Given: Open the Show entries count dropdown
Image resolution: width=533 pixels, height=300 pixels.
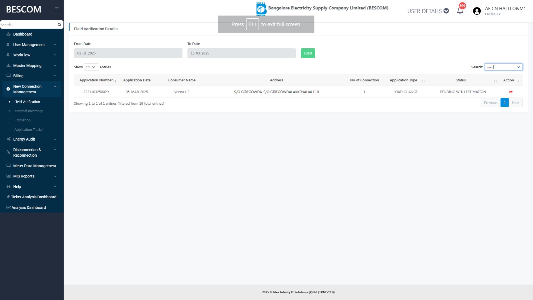Looking at the screenshot, I should (91, 67).
